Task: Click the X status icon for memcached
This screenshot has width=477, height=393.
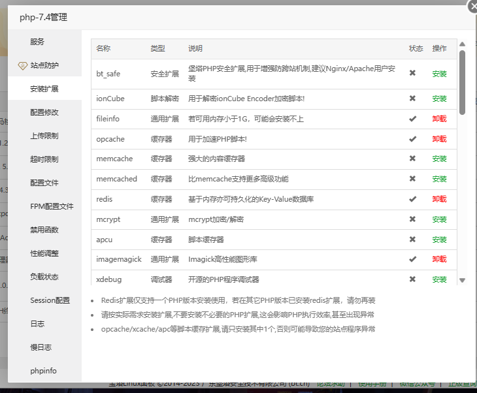Action: tap(412, 179)
